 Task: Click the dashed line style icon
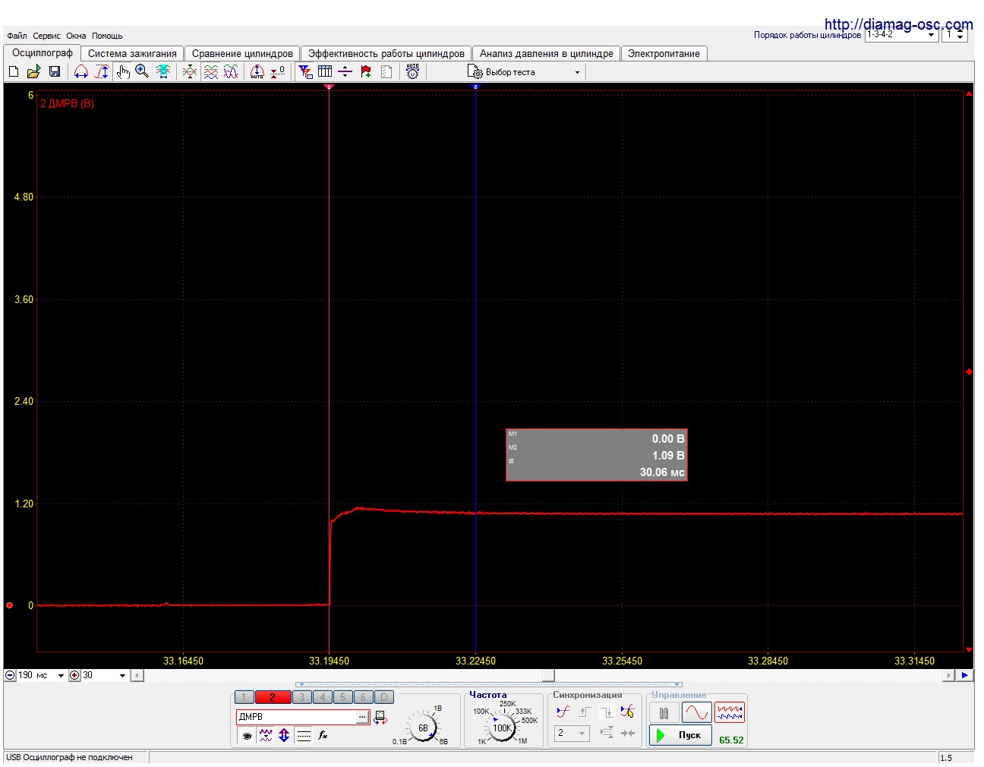[x=304, y=735]
